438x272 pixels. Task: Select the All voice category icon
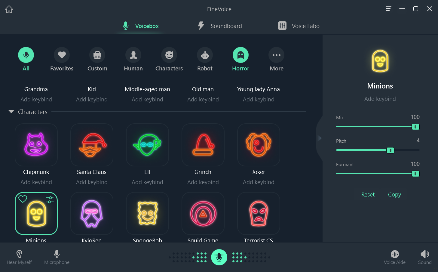click(x=26, y=55)
